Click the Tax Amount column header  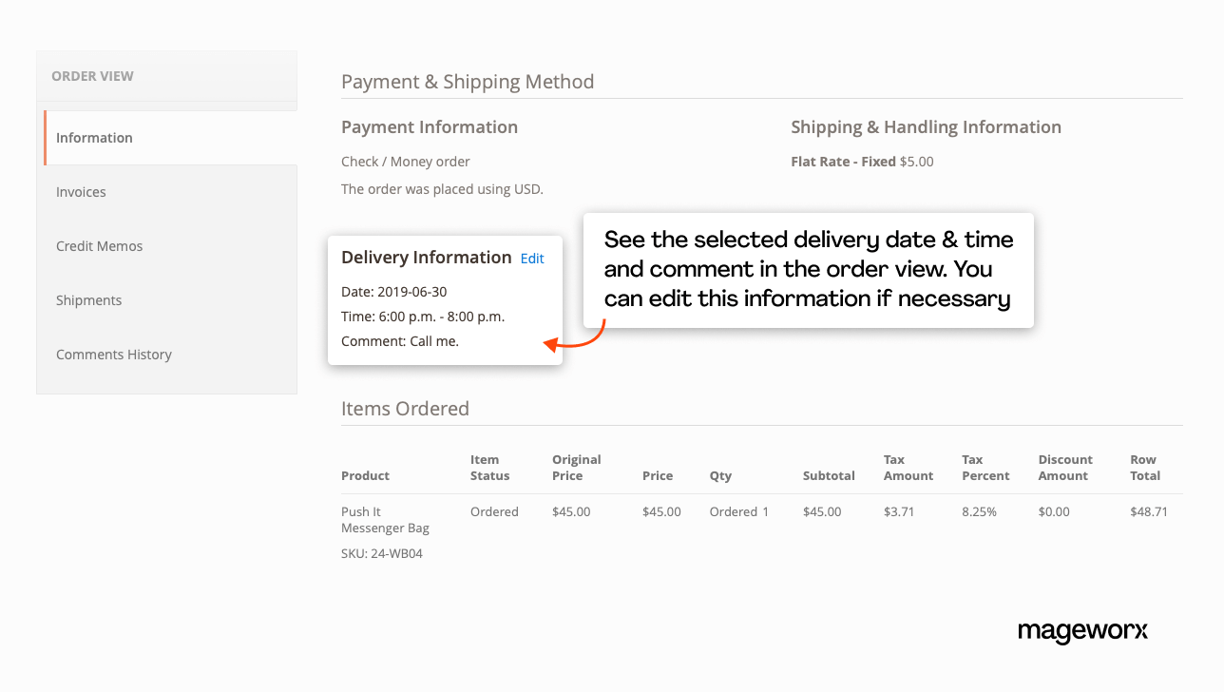(908, 468)
